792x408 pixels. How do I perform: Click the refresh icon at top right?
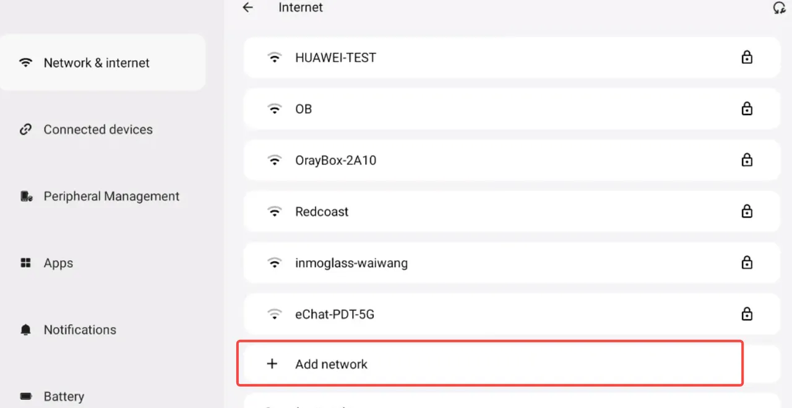(779, 8)
